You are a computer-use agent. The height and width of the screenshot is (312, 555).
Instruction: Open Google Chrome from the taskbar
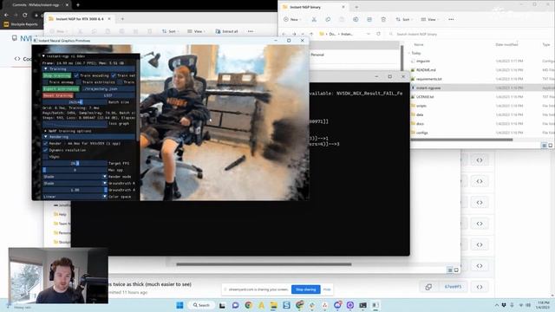248,305
